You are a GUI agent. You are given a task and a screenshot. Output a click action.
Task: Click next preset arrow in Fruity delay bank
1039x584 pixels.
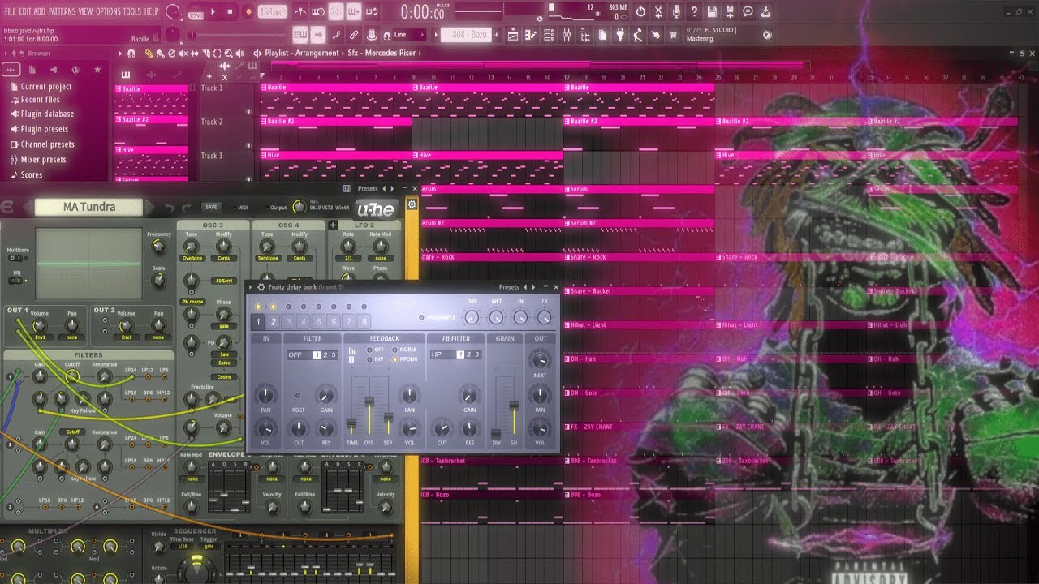click(533, 287)
